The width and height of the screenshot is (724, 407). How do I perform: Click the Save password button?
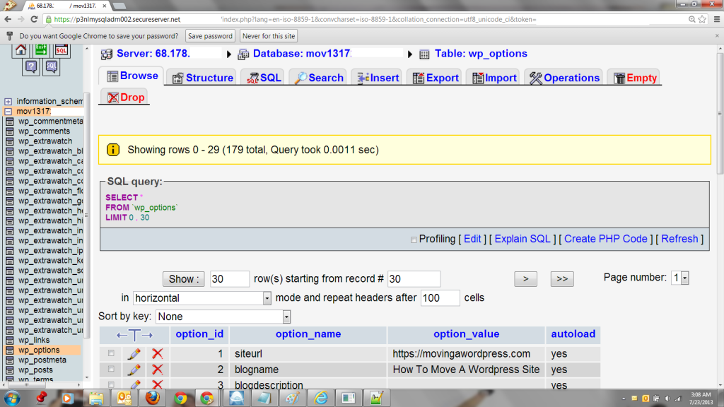[210, 36]
